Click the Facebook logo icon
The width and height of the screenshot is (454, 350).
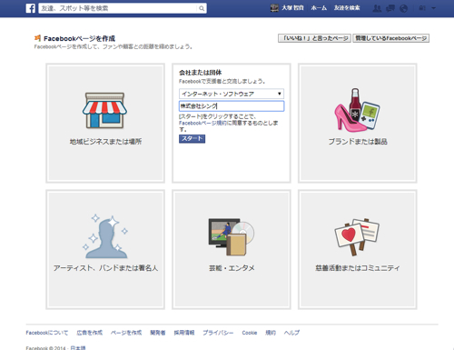[x=30, y=8]
